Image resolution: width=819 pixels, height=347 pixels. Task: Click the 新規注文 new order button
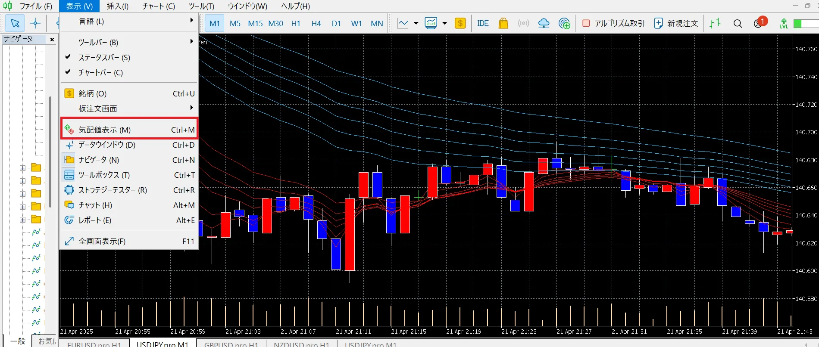676,23
